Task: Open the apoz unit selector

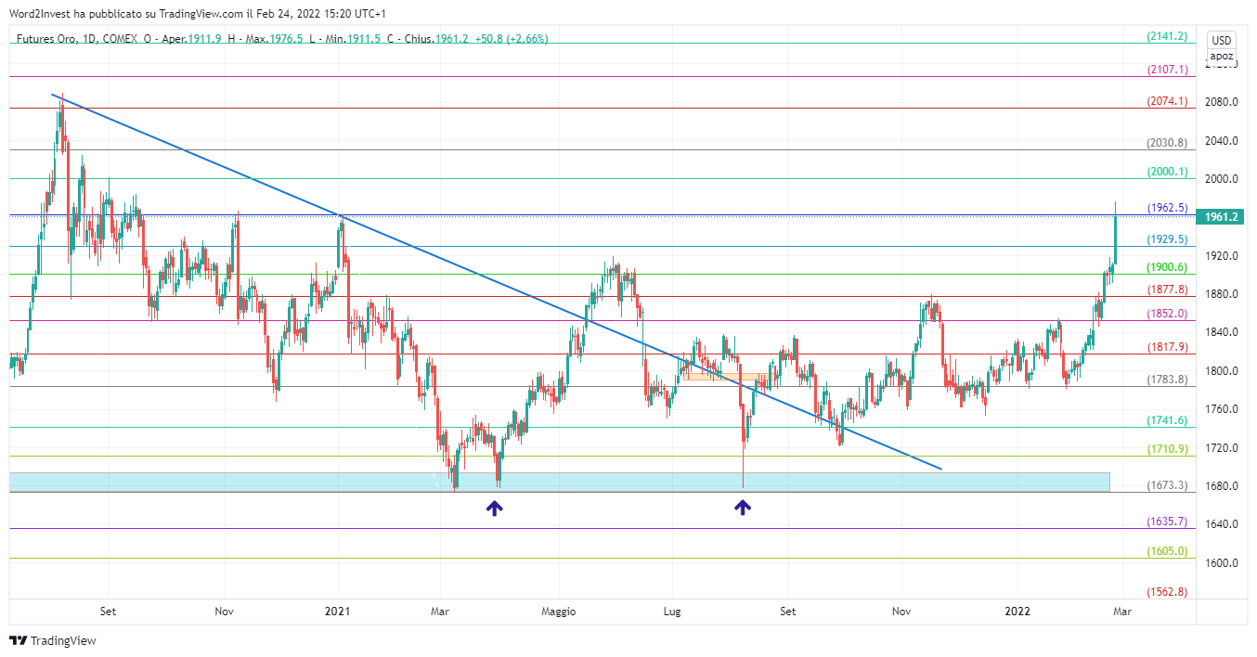Action: [1222, 56]
